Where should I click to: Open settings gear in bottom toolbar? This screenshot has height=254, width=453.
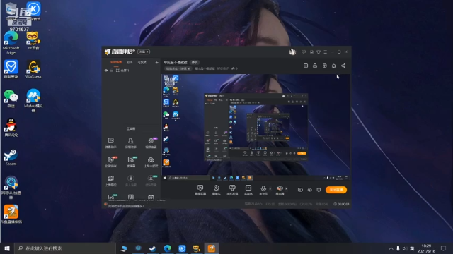tap(319, 190)
